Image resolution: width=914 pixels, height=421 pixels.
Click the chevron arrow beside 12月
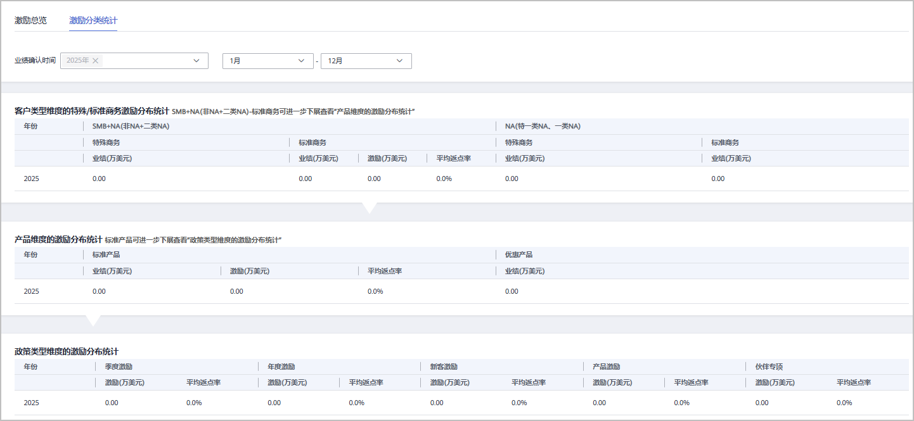(x=400, y=61)
